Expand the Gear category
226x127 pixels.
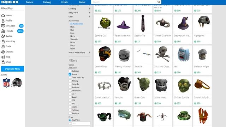pos(89,17)
